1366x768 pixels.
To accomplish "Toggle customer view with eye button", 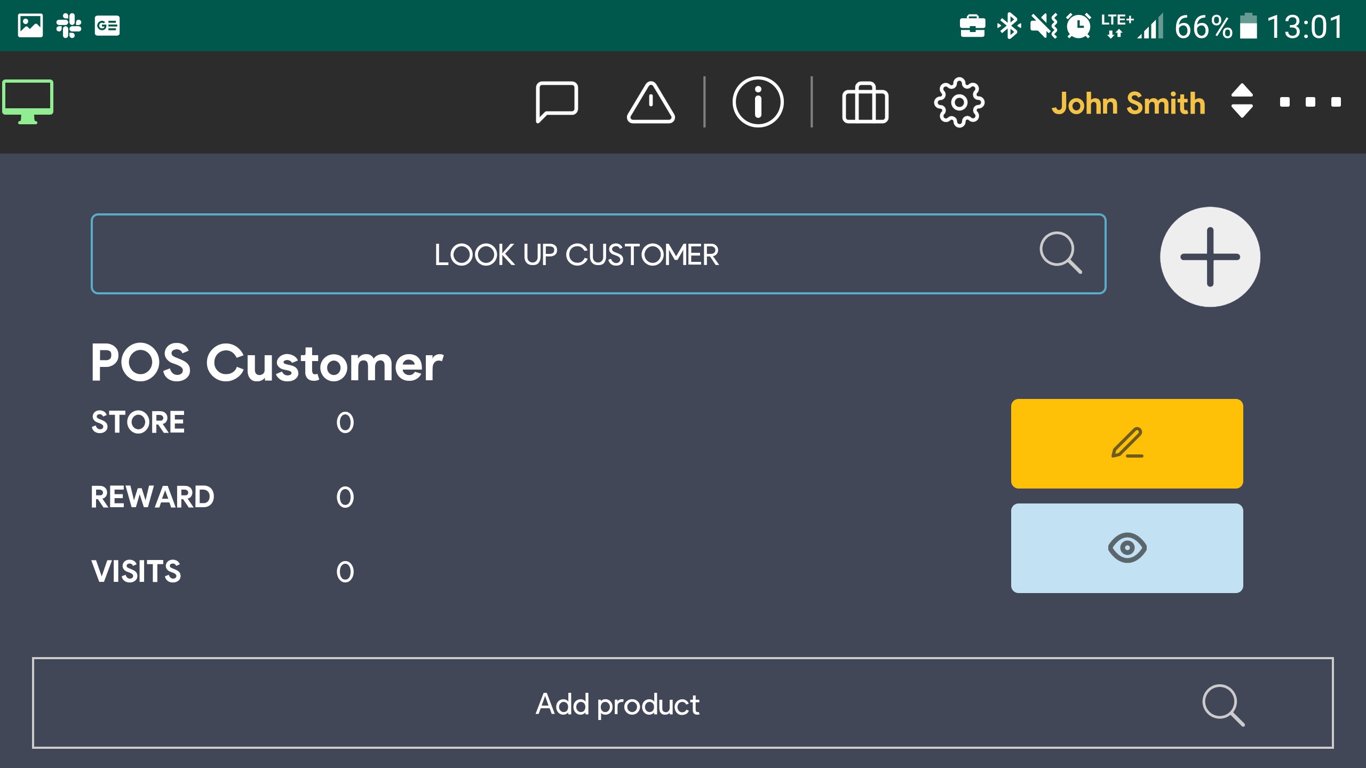I will pyautogui.click(x=1126, y=548).
